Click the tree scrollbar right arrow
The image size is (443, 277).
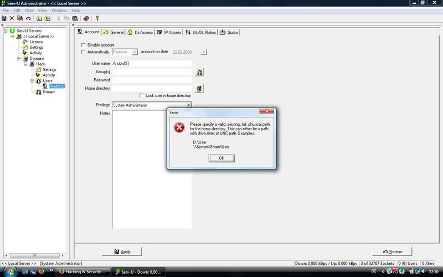(x=63, y=255)
